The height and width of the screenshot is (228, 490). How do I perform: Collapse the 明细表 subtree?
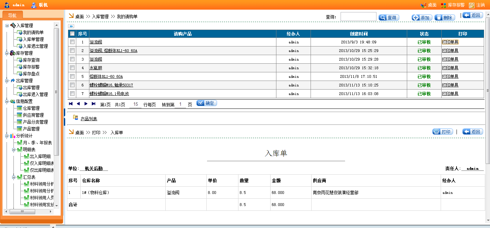14,149
